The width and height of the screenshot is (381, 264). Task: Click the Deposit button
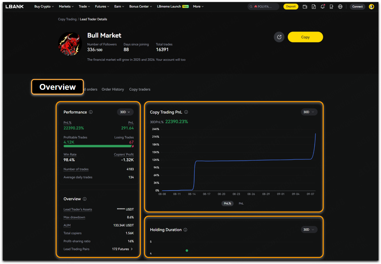coord(291,7)
